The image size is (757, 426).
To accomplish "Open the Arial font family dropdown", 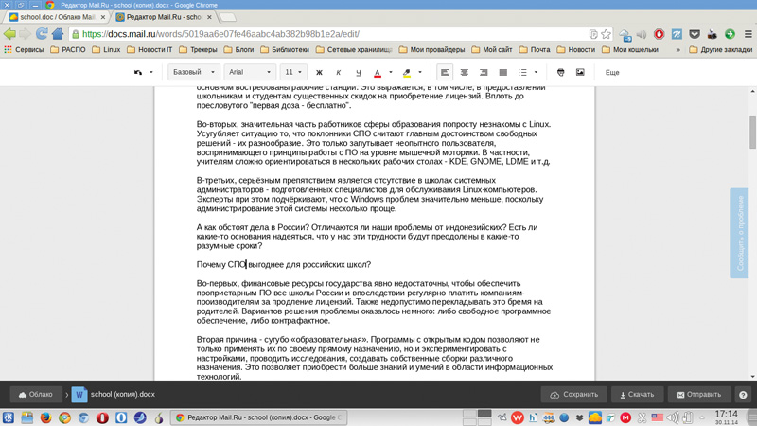I will point(250,73).
